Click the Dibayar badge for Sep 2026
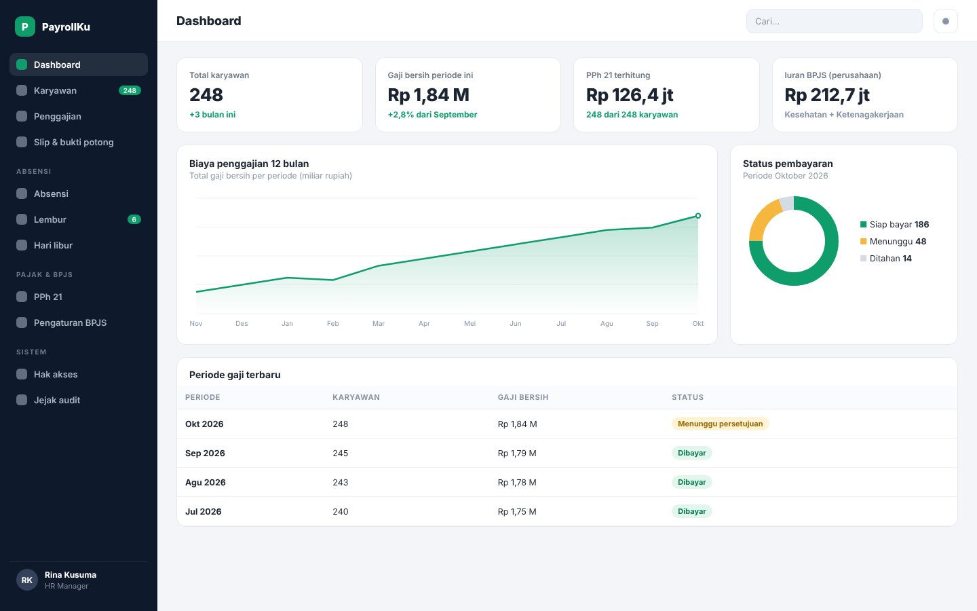 (x=691, y=453)
